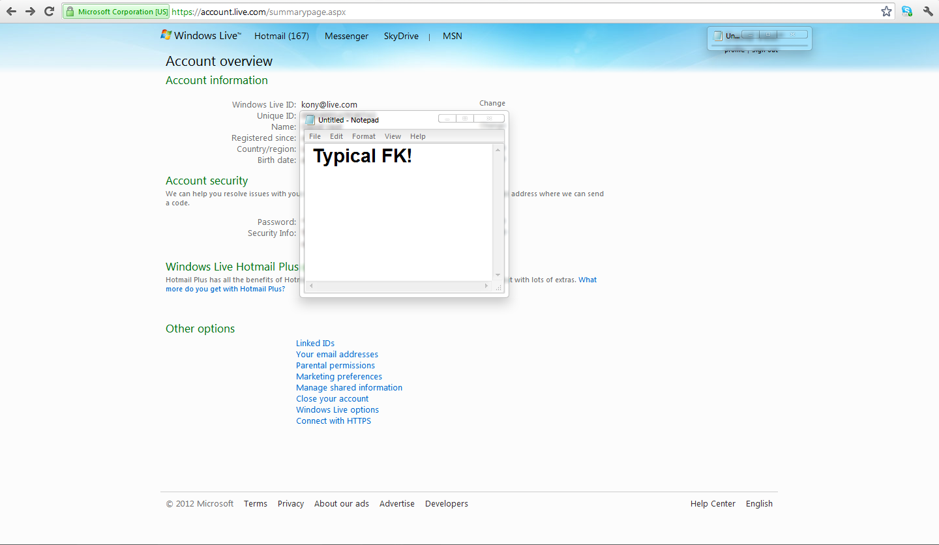Click the 'Registered since:' label

click(x=264, y=138)
